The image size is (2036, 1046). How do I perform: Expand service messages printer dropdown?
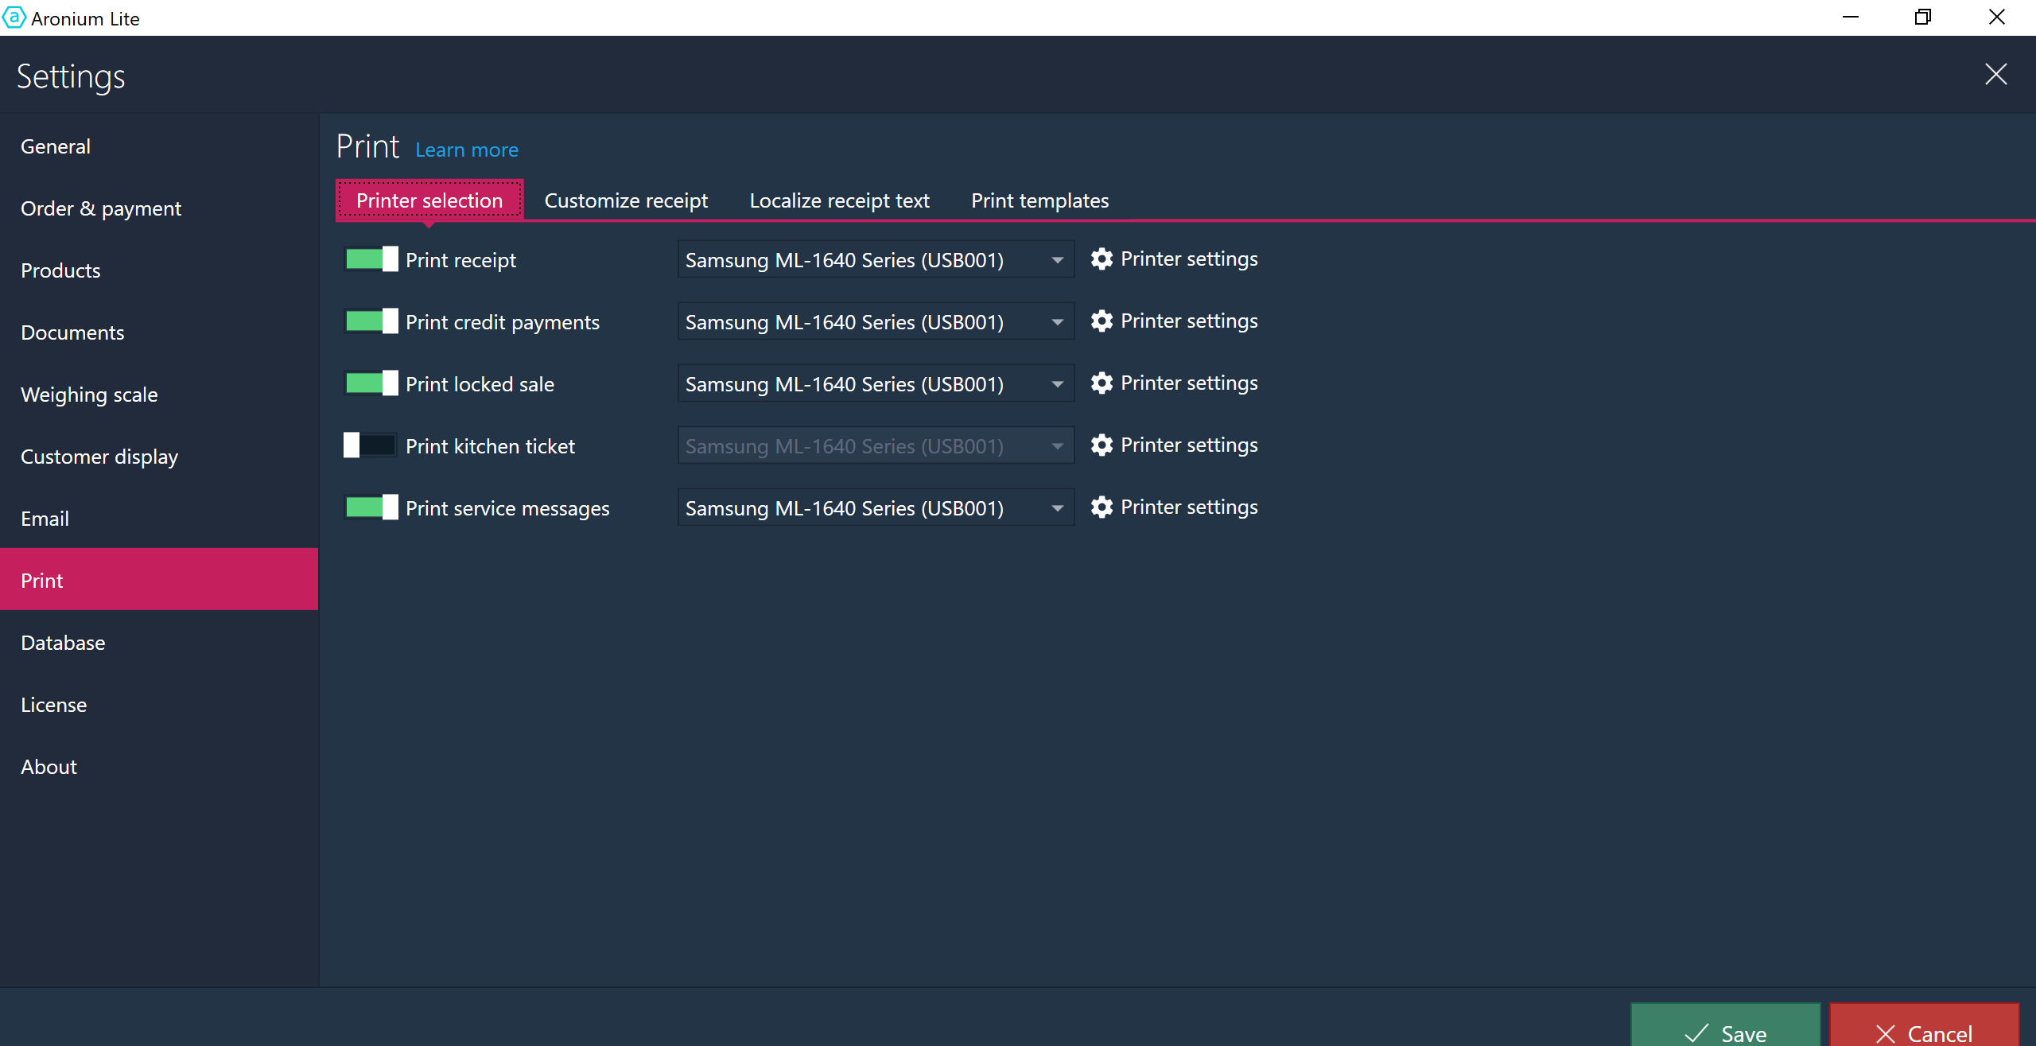tap(1057, 508)
